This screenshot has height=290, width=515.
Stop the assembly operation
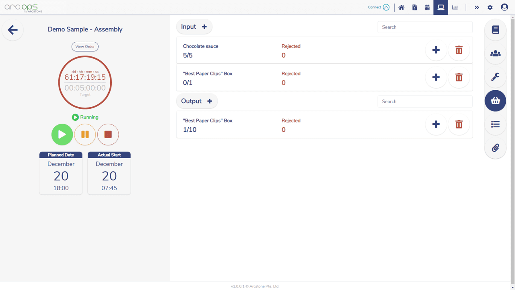(x=108, y=135)
